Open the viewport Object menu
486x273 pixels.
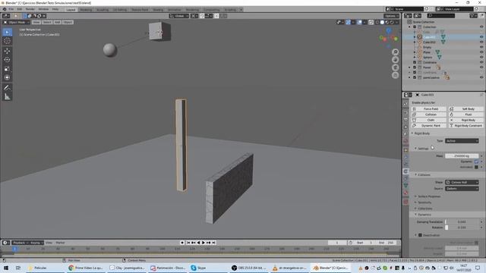click(68, 22)
